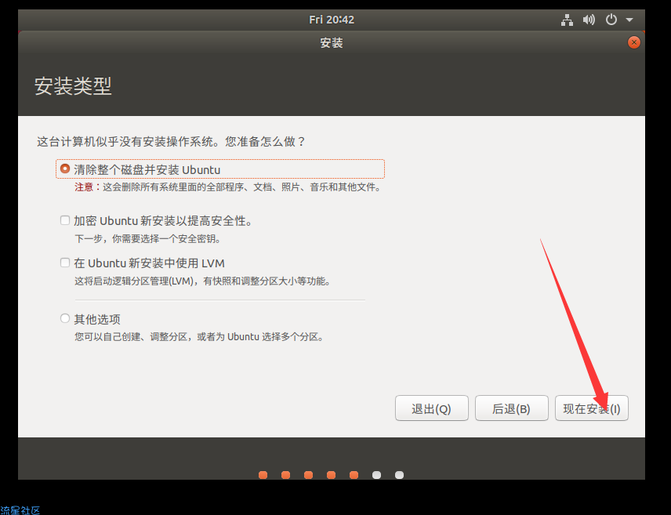Click the text 下一步，你需要选择一个安全密钥。
This screenshot has width=671, height=515.
(x=148, y=239)
